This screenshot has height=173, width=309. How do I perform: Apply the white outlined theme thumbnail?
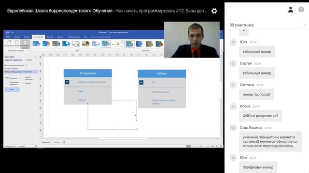click(76, 44)
